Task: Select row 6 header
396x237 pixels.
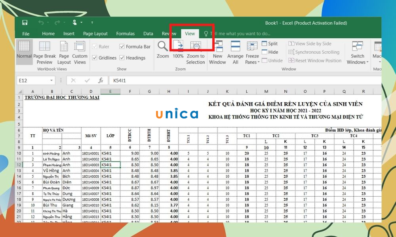Action: pyautogui.click(x=19, y=130)
